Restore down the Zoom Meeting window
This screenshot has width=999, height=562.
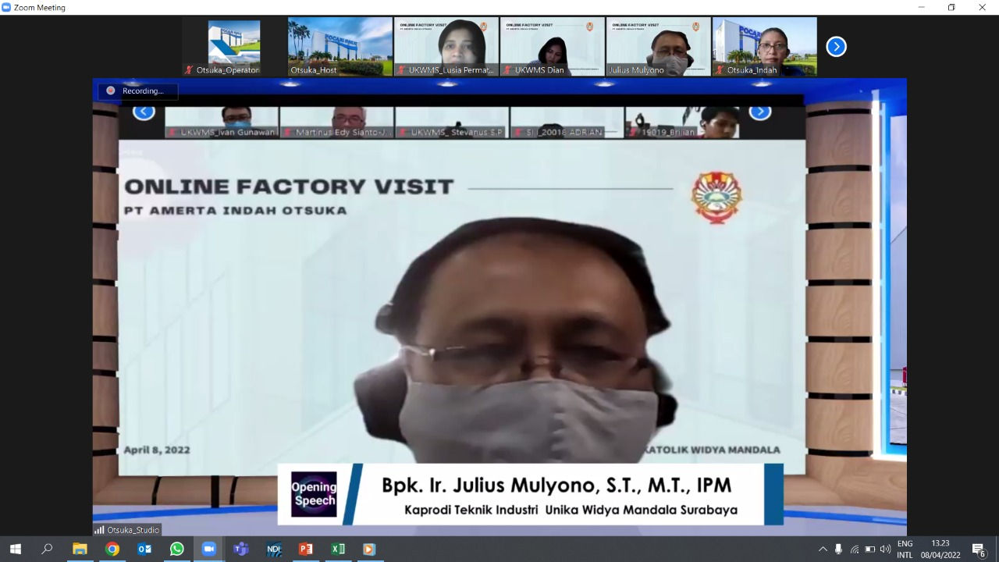pyautogui.click(x=951, y=8)
